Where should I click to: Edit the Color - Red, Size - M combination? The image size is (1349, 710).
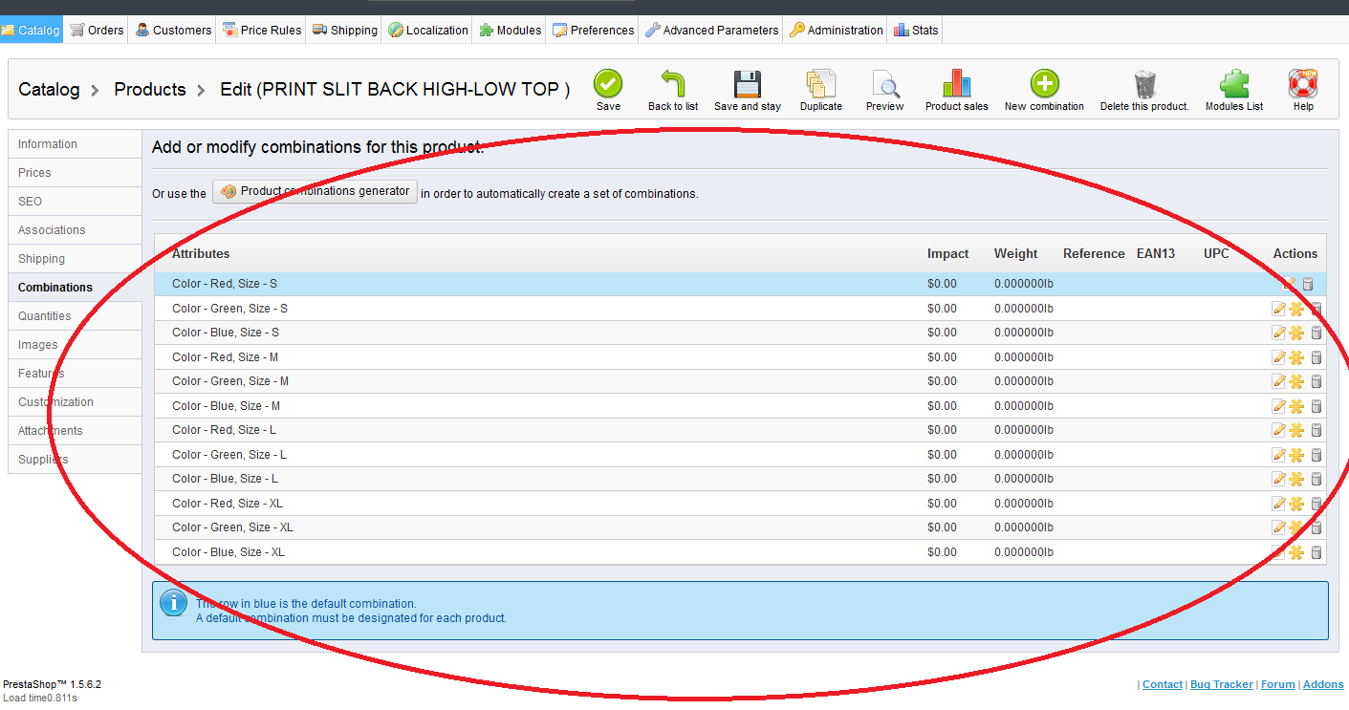coord(1278,357)
